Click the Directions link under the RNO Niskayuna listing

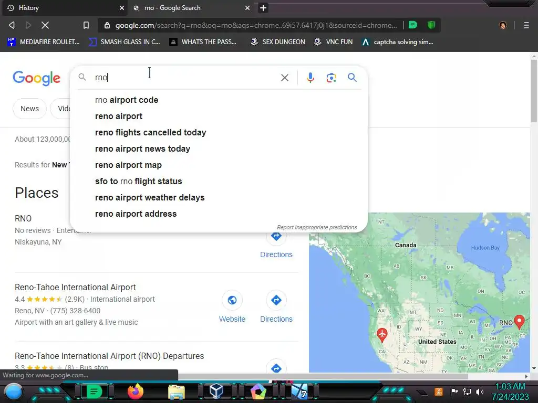(276, 254)
